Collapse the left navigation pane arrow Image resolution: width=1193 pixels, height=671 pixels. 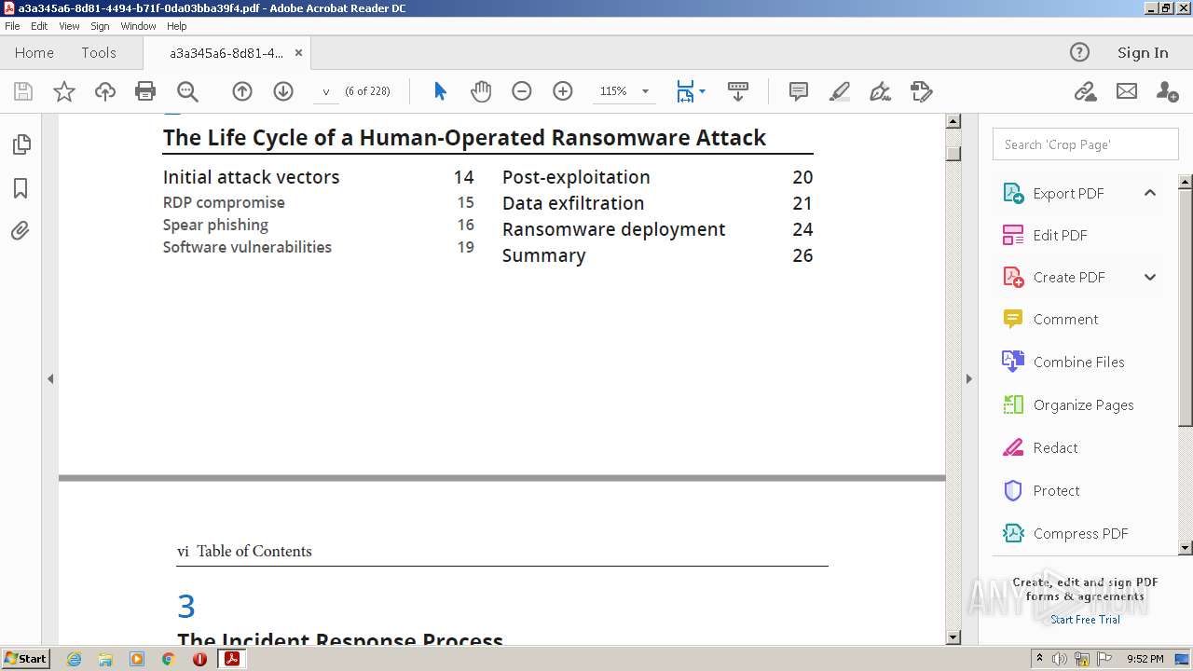pos(50,378)
